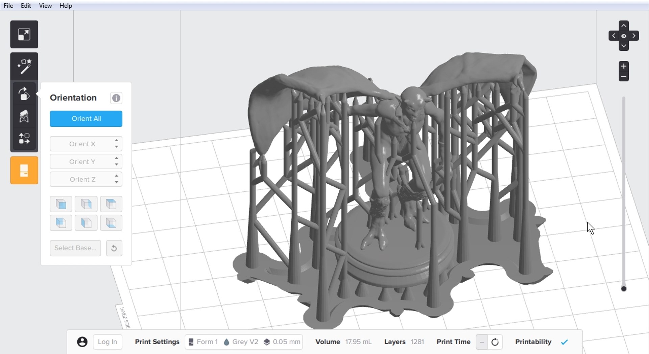
Task: Open the One-Click Print magic wand tool
Action: (x=24, y=67)
